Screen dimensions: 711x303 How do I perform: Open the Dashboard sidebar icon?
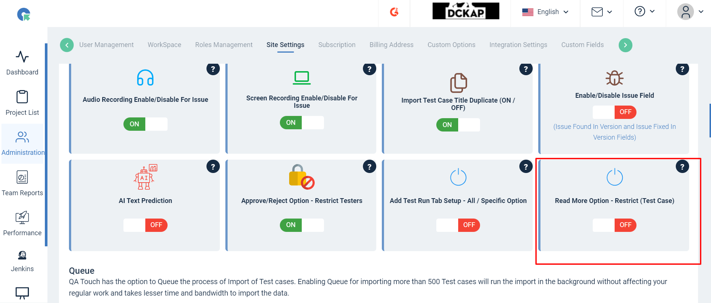(x=22, y=57)
